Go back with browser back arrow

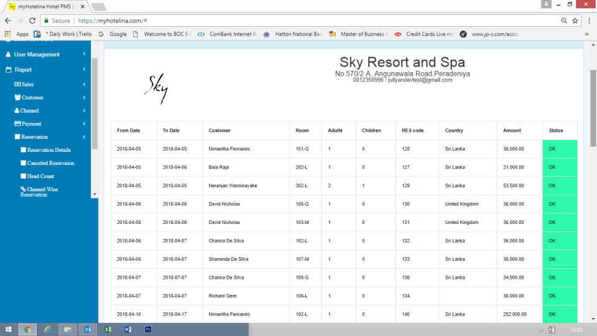coord(8,21)
